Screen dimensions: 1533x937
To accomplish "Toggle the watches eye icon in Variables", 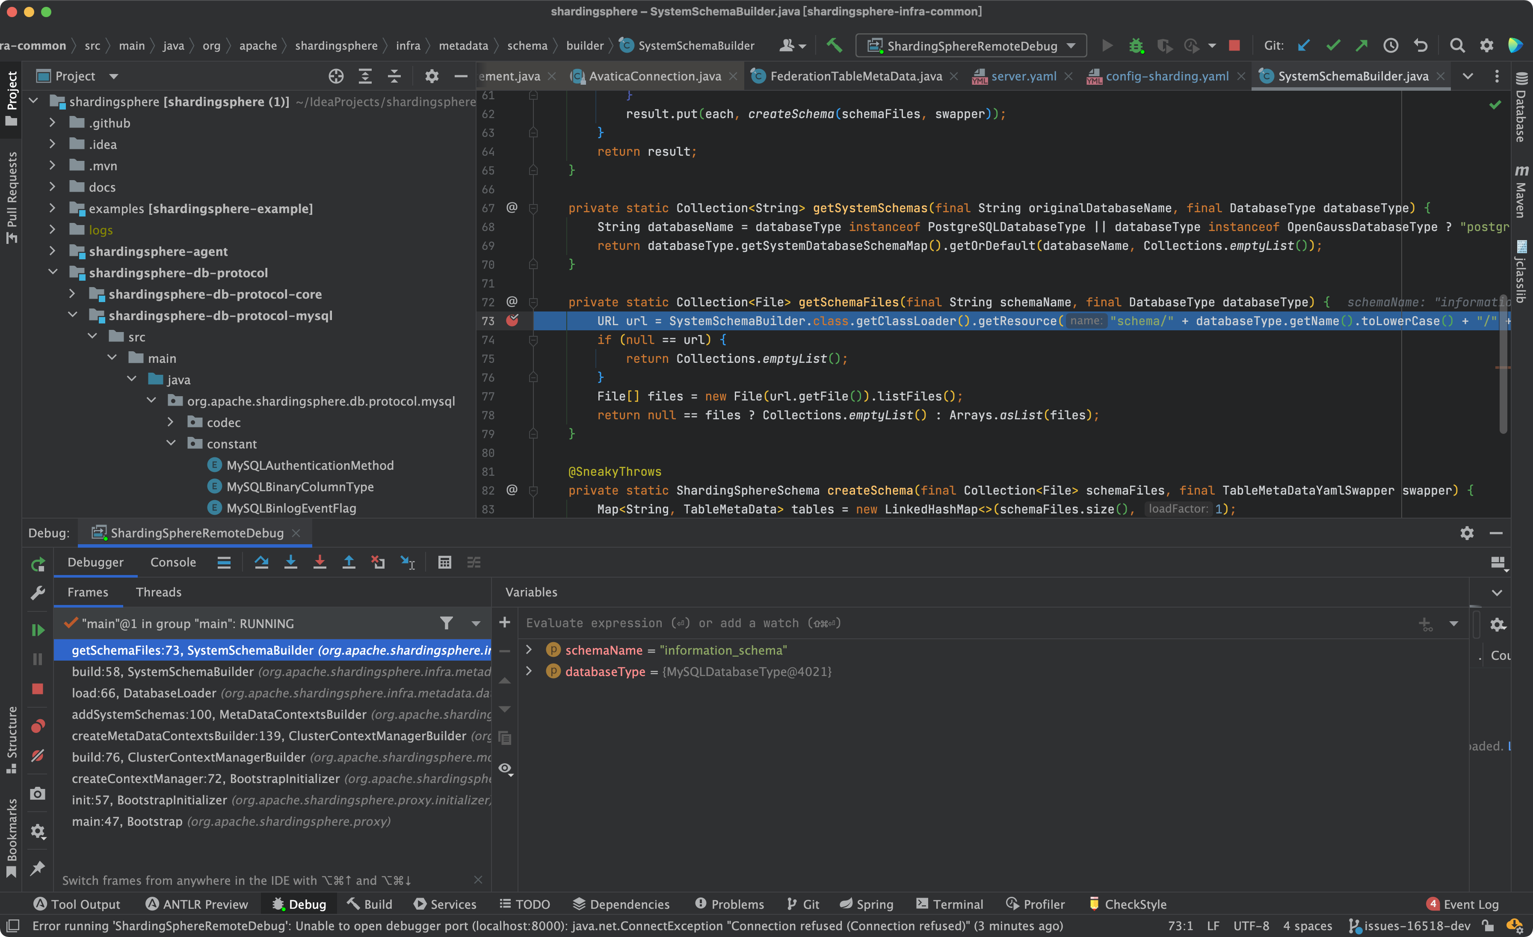I will coord(505,768).
